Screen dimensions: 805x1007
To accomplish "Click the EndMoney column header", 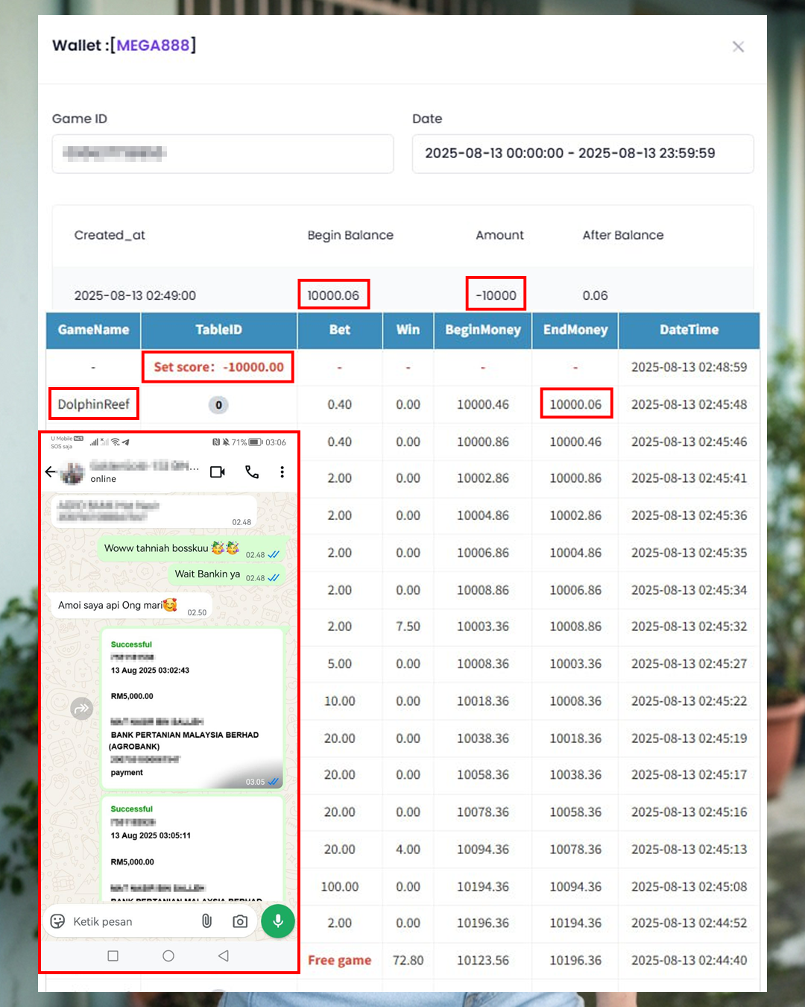I will click(575, 330).
